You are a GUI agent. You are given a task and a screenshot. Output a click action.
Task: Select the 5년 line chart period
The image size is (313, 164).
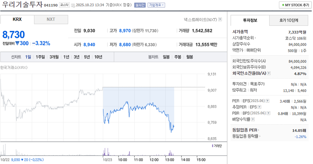(87, 57)
